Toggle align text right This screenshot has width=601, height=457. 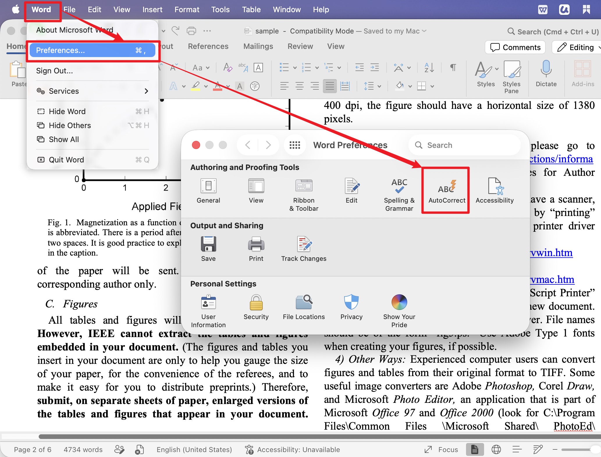tap(314, 86)
